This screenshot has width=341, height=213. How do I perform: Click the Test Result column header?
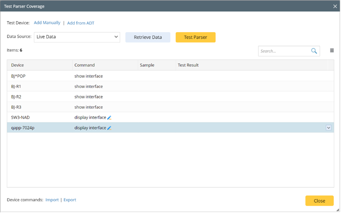188,65
